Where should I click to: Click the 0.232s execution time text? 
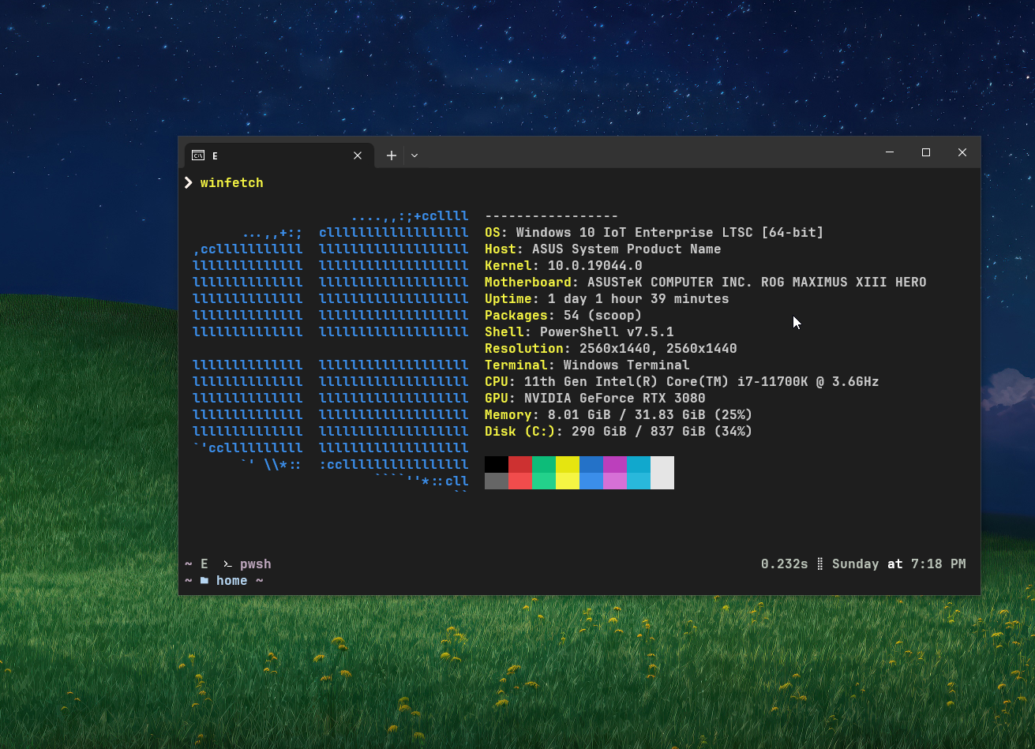click(785, 564)
